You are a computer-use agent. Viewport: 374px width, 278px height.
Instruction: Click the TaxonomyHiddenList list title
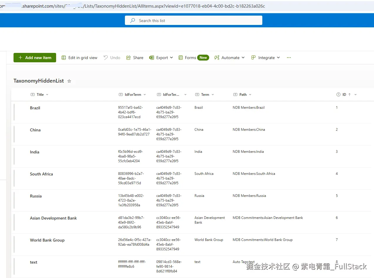click(x=38, y=81)
